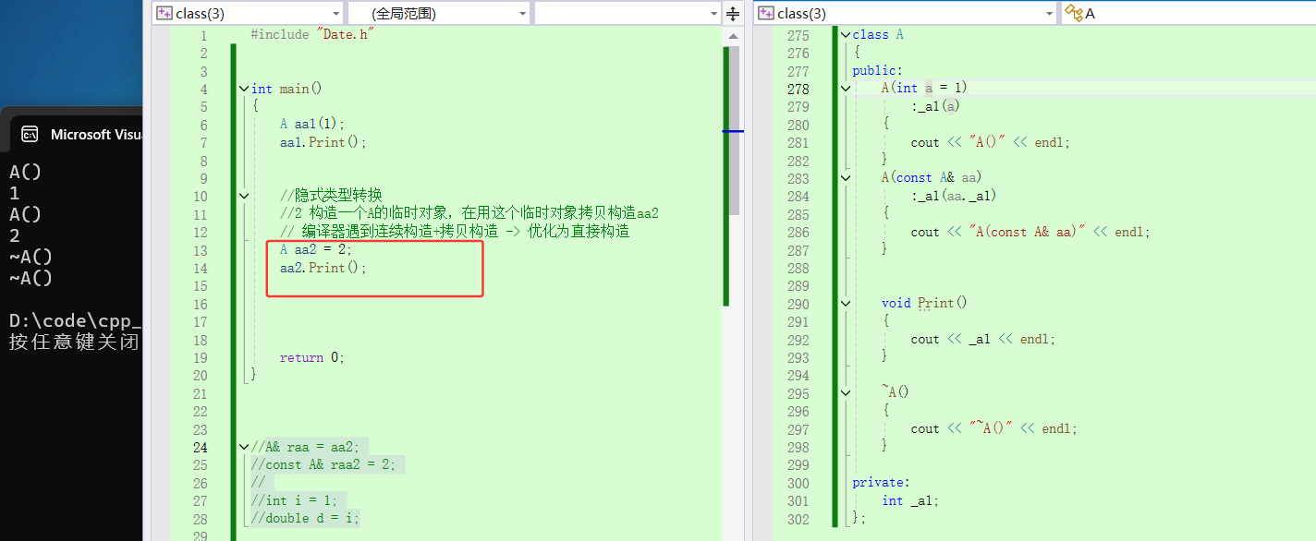This screenshot has height=541, width=1316.
Task: Collapse the copy constructor A(const A& aa)
Action: click(x=845, y=177)
